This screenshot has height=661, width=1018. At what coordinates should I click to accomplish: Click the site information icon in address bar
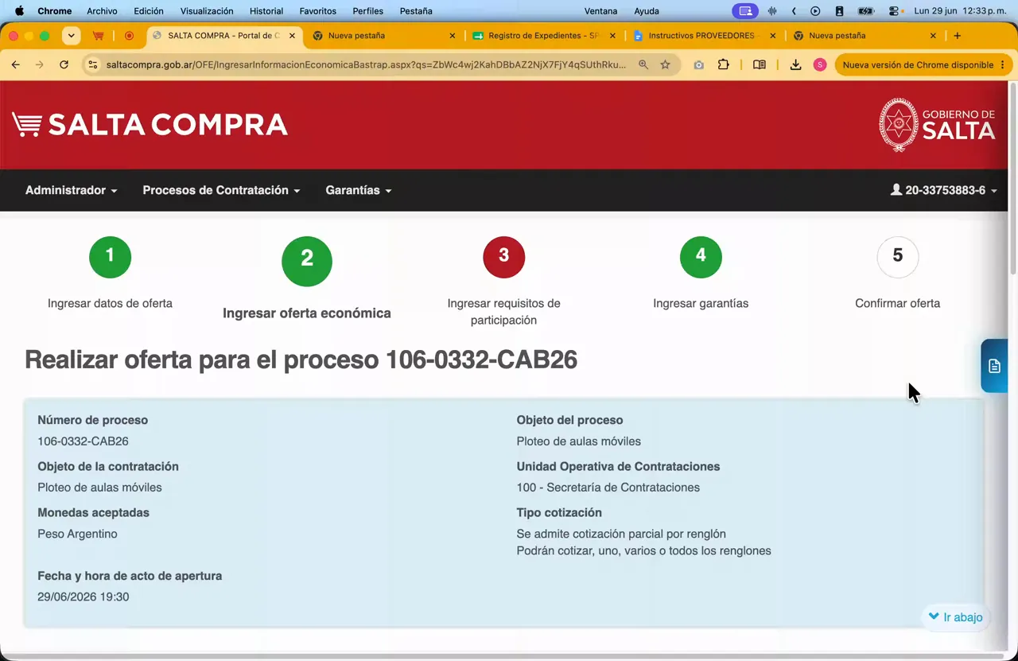click(92, 64)
